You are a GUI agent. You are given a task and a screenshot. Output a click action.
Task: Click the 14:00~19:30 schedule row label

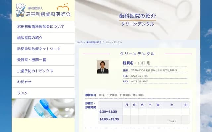109,119
